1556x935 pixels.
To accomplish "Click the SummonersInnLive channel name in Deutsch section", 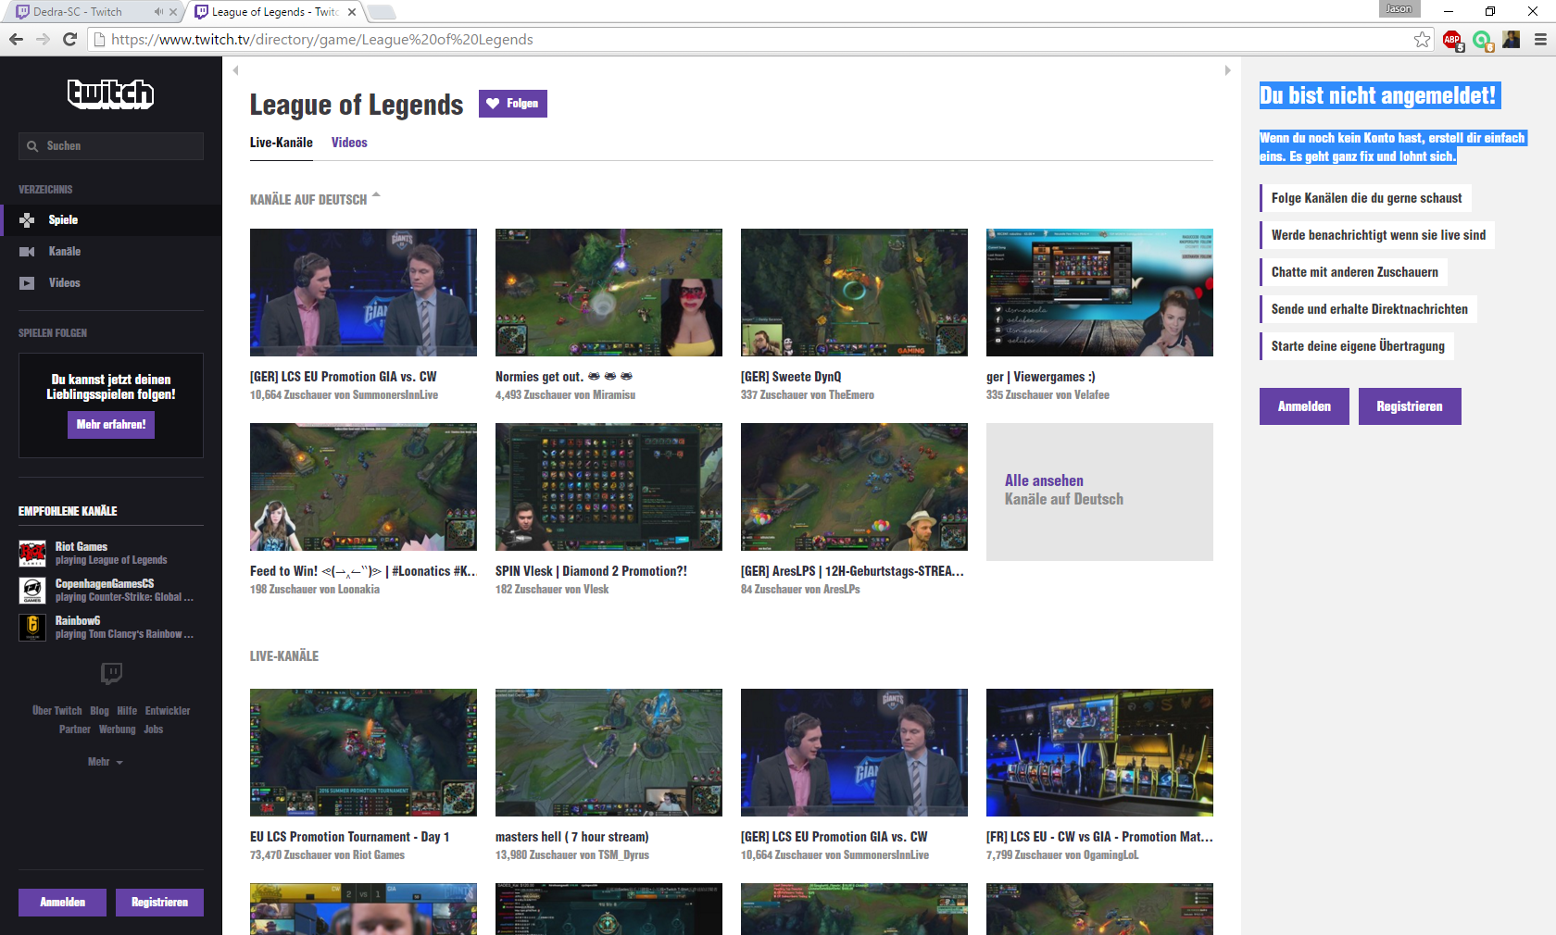I will tap(395, 395).
